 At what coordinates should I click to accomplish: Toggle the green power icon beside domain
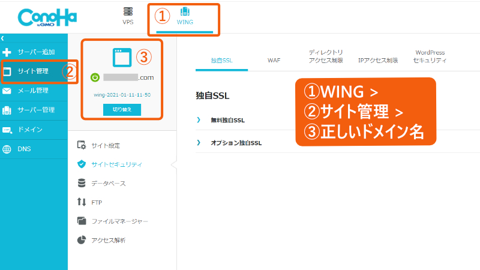click(x=95, y=77)
